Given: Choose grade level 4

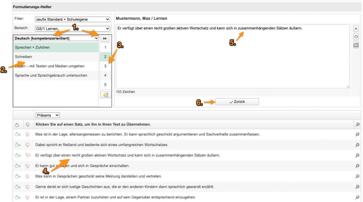Looking at the screenshot, I should [105, 75].
